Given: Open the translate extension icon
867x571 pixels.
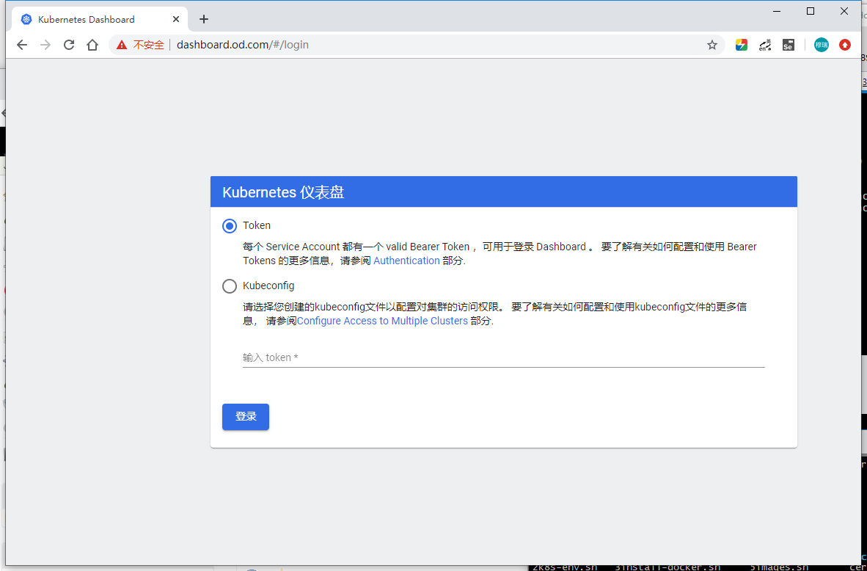Looking at the screenshot, I should [765, 45].
